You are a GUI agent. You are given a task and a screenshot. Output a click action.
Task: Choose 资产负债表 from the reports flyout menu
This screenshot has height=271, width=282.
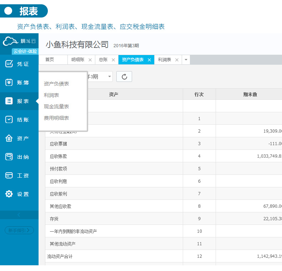pyautogui.click(x=56, y=84)
